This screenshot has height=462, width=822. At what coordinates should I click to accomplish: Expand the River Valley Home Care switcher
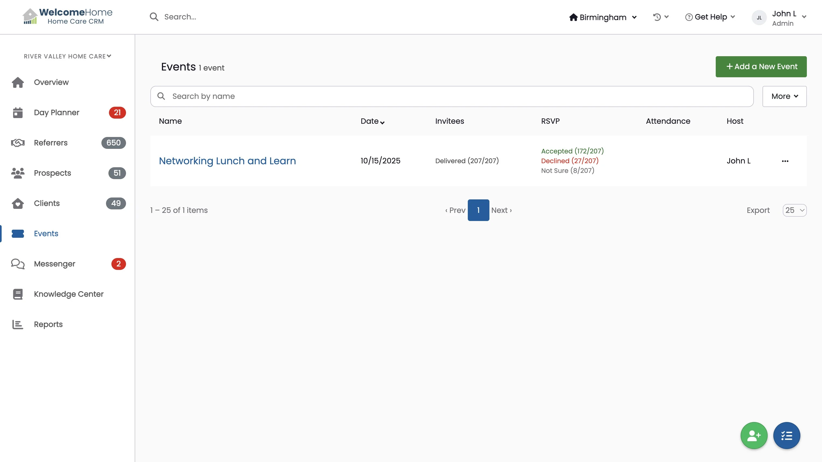pos(68,56)
